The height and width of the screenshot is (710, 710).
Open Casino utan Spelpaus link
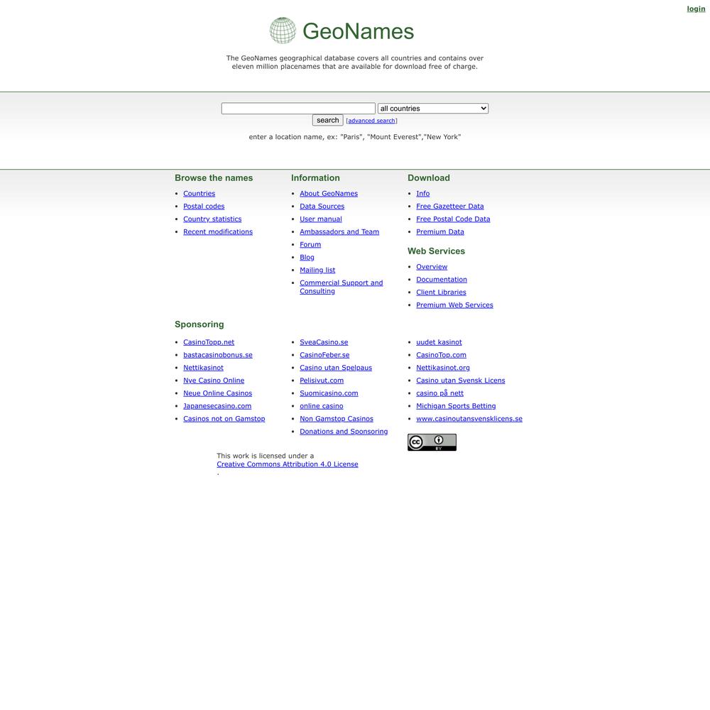pyautogui.click(x=336, y=367)
